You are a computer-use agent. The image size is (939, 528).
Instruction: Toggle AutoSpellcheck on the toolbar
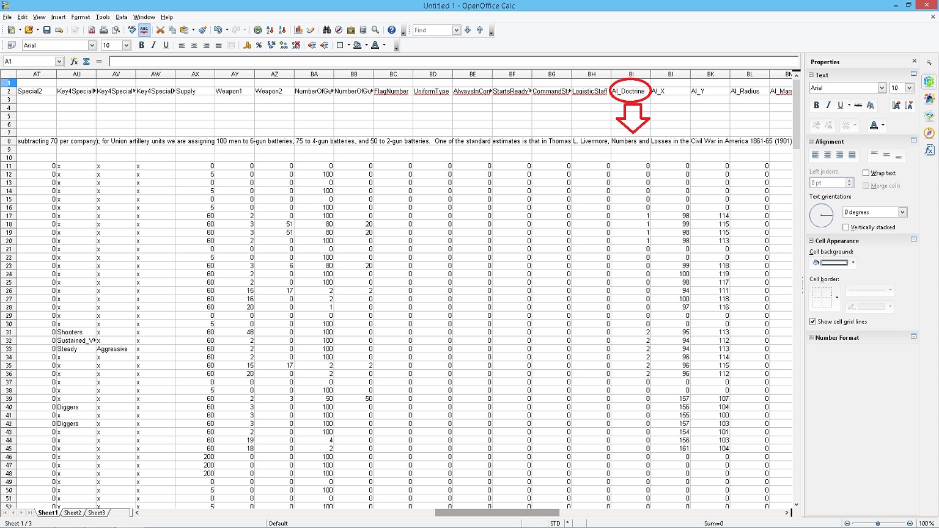point(144,30)
